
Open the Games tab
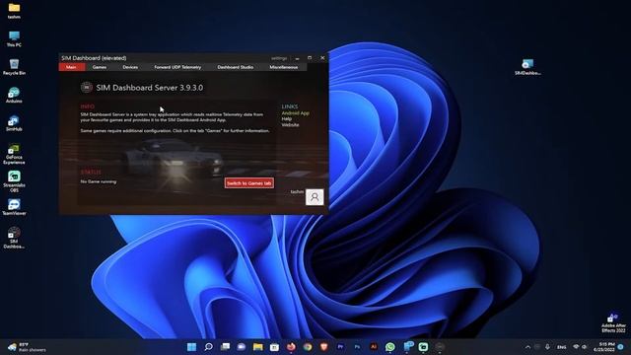point(99,67)
